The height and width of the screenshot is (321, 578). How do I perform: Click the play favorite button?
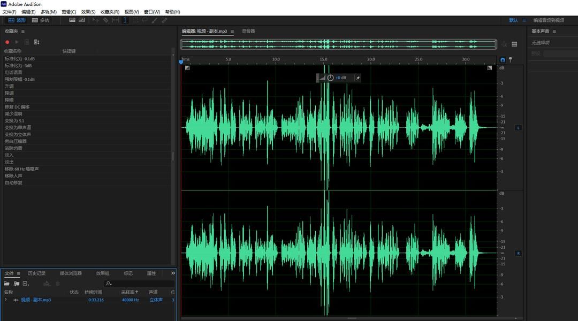click(x=17, y=42)
